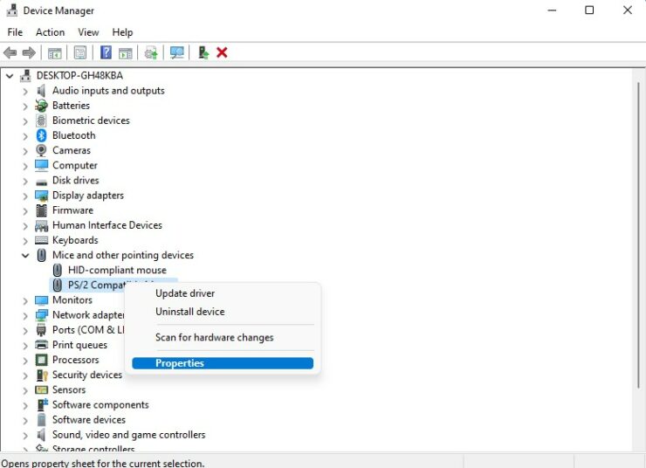
Task: Click the Keyboards category icon
Action: [x=42, y=240]
